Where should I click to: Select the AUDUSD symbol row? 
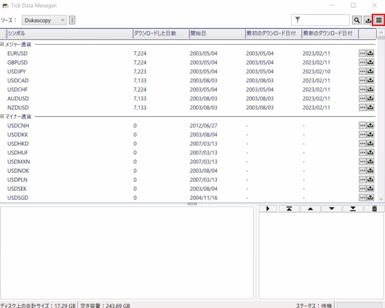(188, 99)
